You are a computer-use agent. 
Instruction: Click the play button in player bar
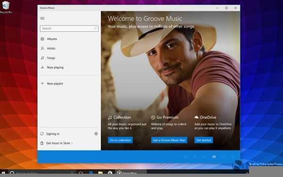pos(195,157)
